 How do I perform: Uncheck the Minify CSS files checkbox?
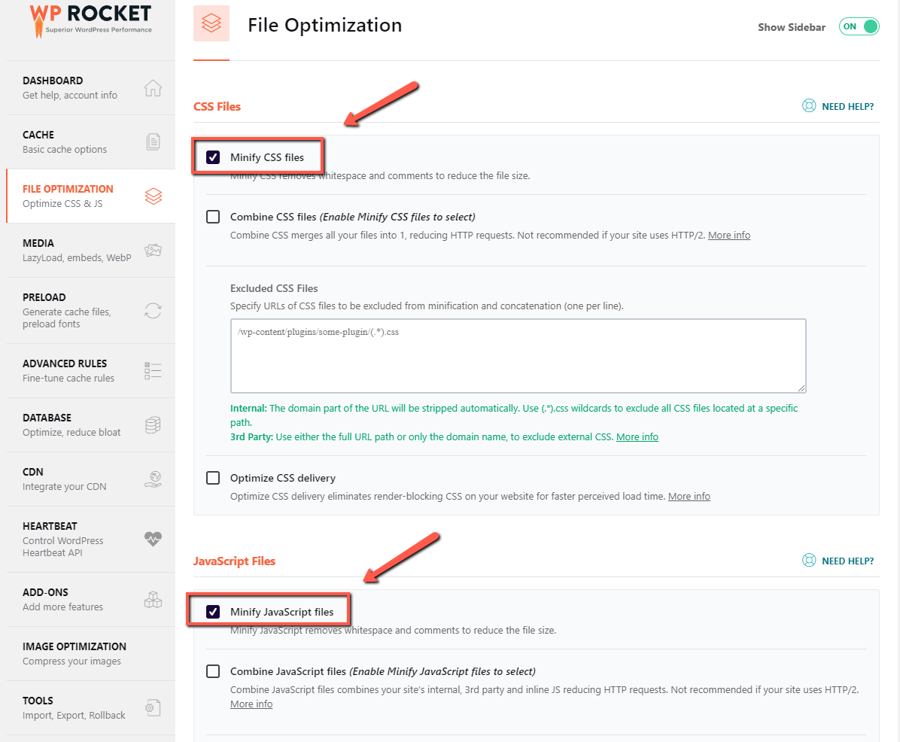pyautogui.click(x=213, y=157)
